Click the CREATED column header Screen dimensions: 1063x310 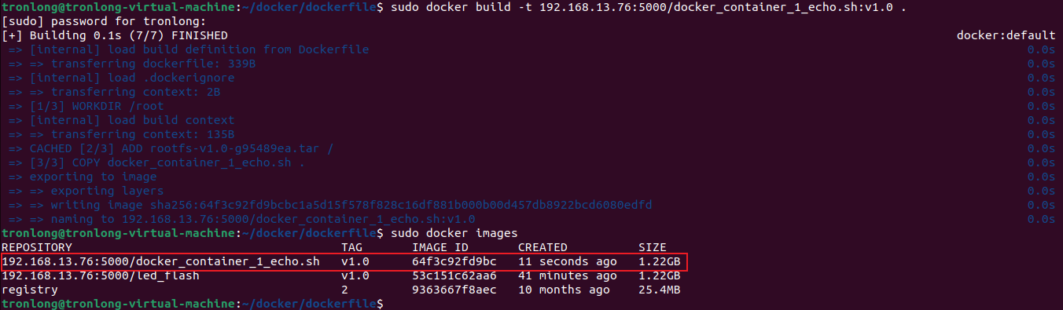543,247
